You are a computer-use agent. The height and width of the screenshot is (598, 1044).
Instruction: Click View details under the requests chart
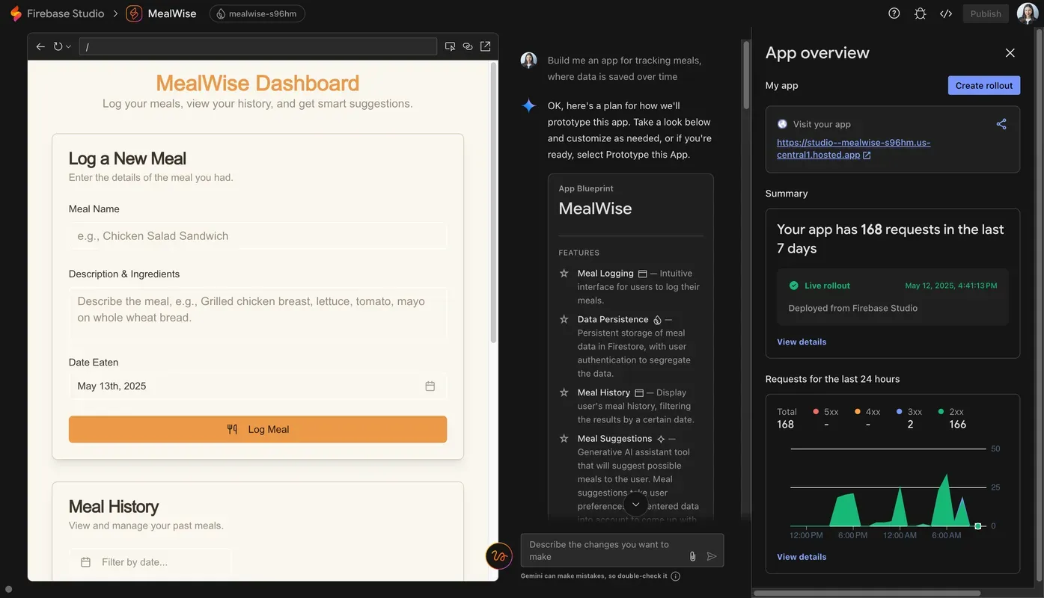(x=802, y=557)
